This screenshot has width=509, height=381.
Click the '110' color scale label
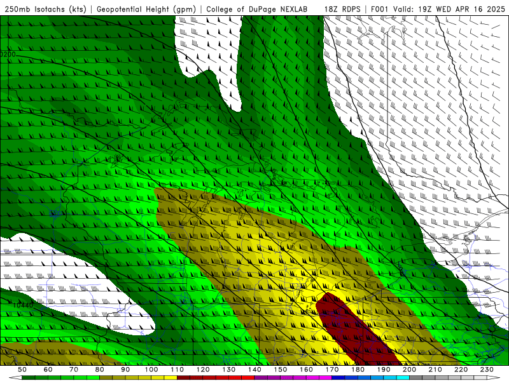tap(178, 370)
